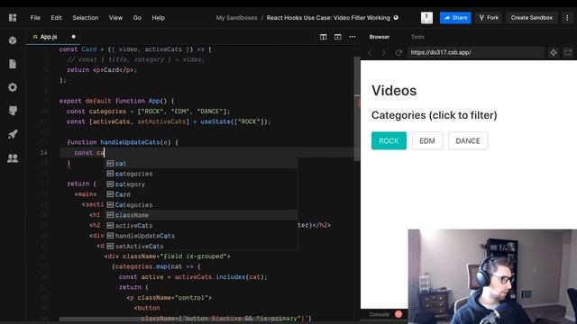Open the Selection menu
This screenshot has height=324, width=577.
(x=86, y=18)
